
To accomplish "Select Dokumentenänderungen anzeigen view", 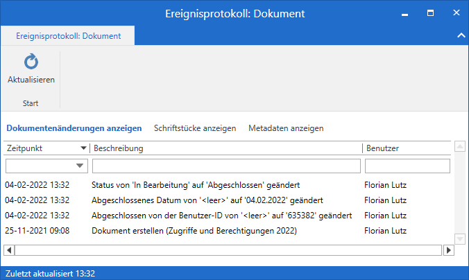I will tap(74, 128).
